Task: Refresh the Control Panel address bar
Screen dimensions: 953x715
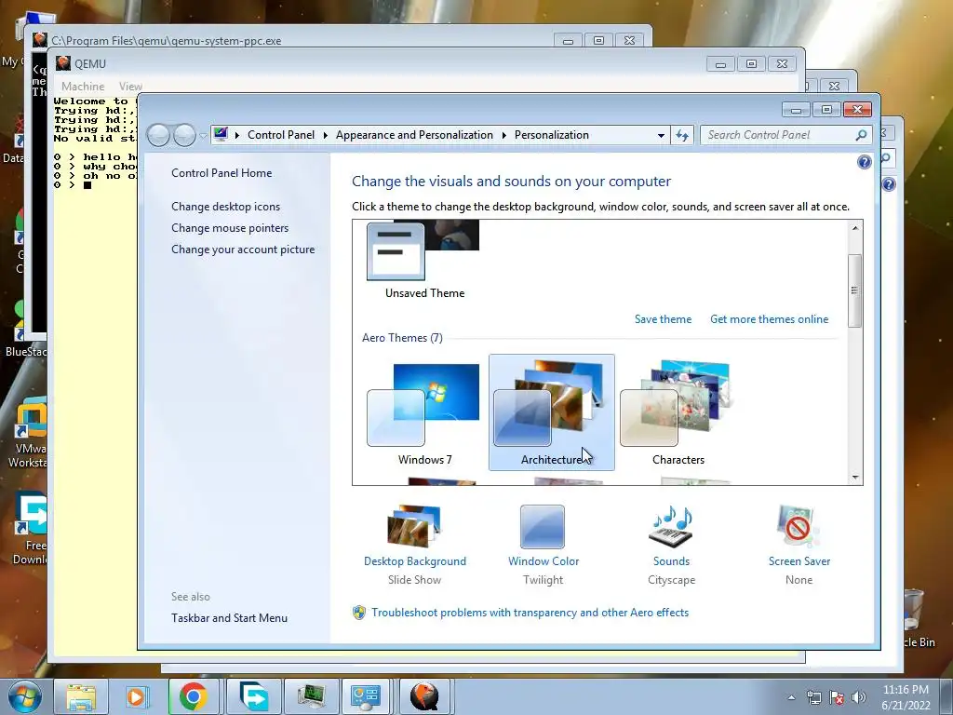Action: tap(682, 135)
